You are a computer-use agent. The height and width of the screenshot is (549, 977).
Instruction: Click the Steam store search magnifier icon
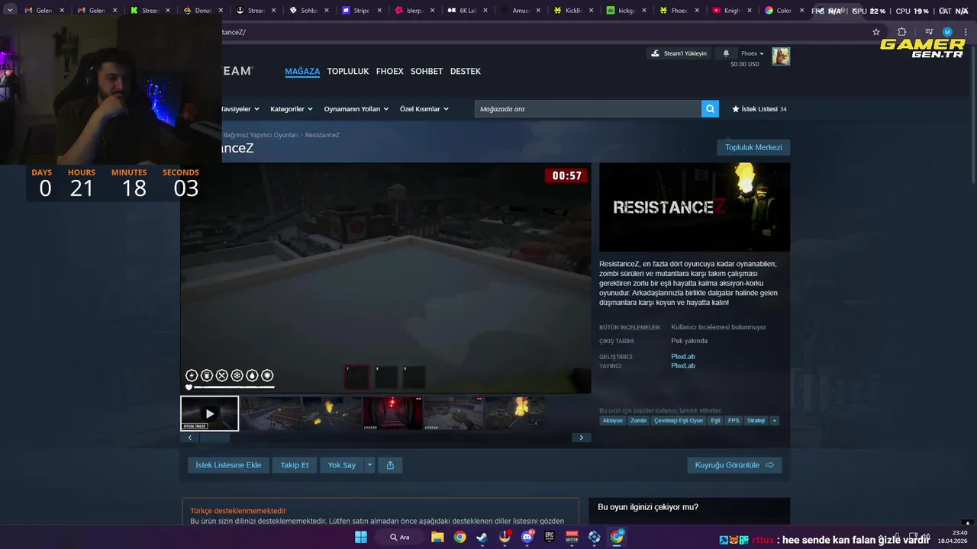[x=711, y=109]
